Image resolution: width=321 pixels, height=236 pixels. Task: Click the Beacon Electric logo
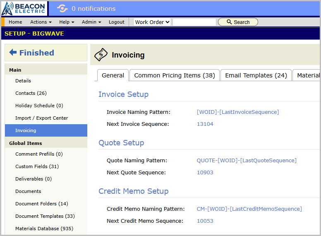pos(24,9)
